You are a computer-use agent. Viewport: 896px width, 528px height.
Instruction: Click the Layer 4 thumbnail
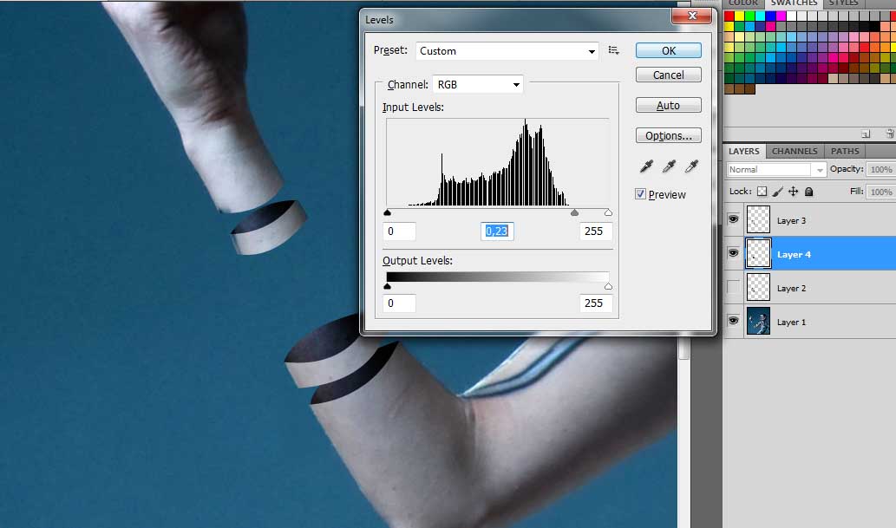(758, 254)
